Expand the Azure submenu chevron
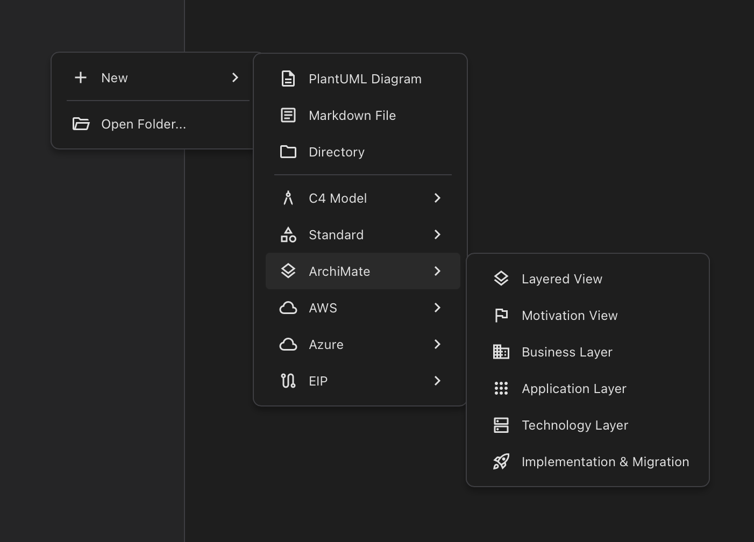The height and width of the screenshot is (542, 754). pyautogui.click(x=437, y=344)
